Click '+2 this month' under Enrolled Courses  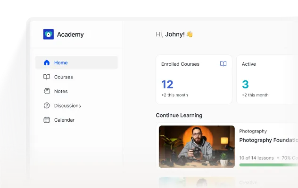pyautogui.click(x=174, y=95)
